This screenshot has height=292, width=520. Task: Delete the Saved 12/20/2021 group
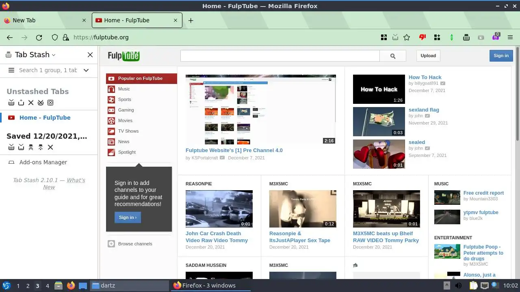pos(50,147)
